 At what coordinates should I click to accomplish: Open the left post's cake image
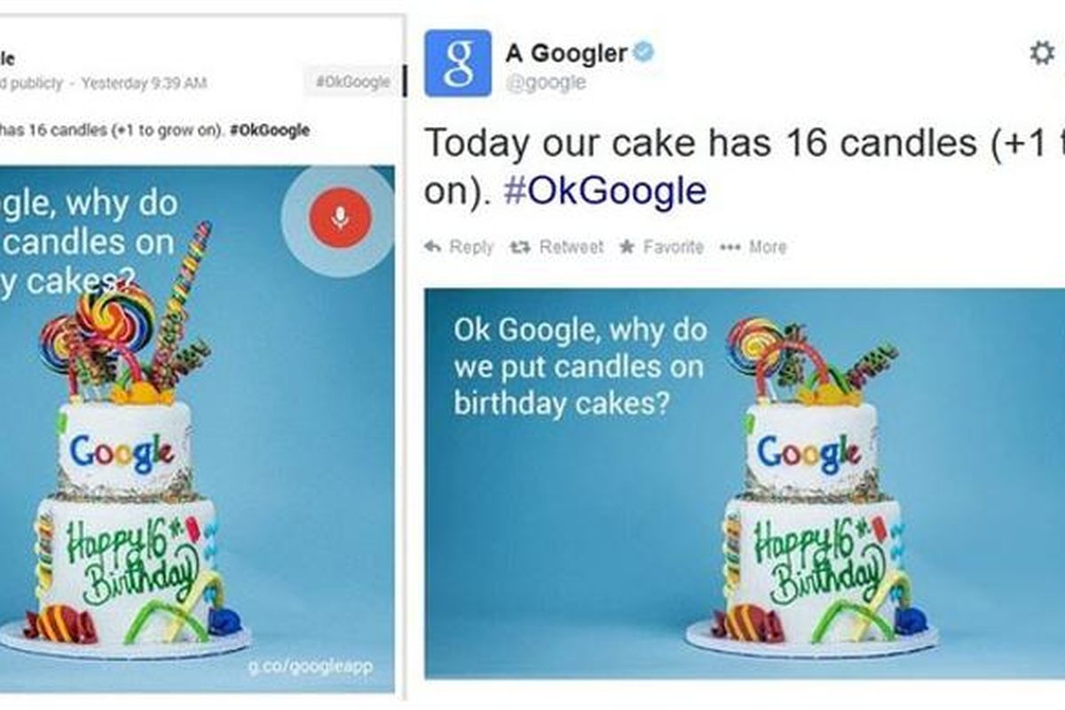(x=197, y=428)
